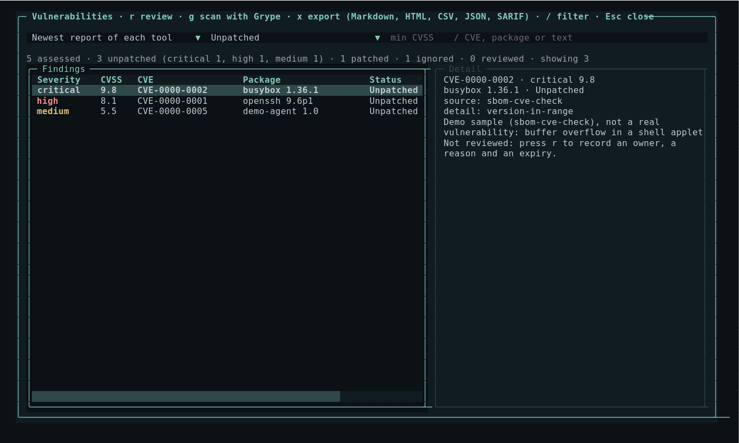Click the CVSS score "8.1"
Image resolution: width=739 pixels, height=443 pixels.
pyautogui.click(x=109, y=101)
